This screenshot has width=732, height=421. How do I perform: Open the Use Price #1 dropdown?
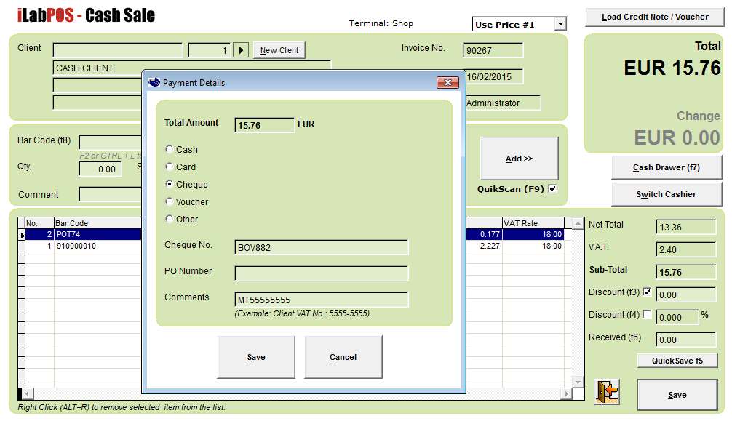[x=560, y=25]
